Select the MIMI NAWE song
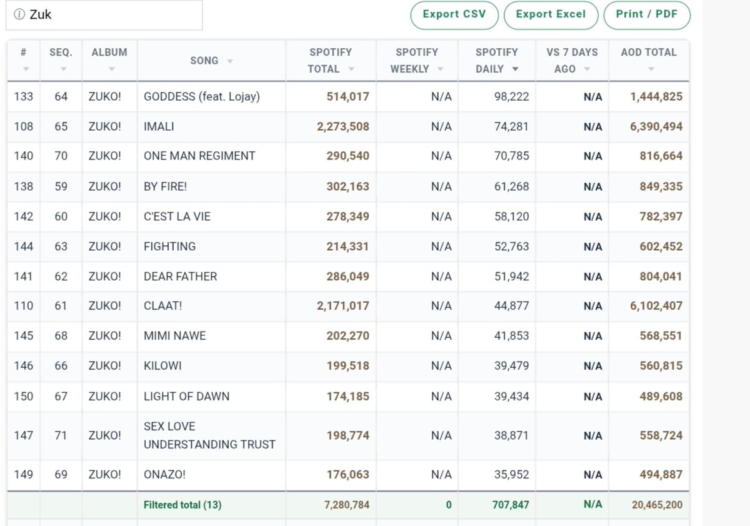The height and width of the screenshot is (526, 750). click(x=174, y=336)
